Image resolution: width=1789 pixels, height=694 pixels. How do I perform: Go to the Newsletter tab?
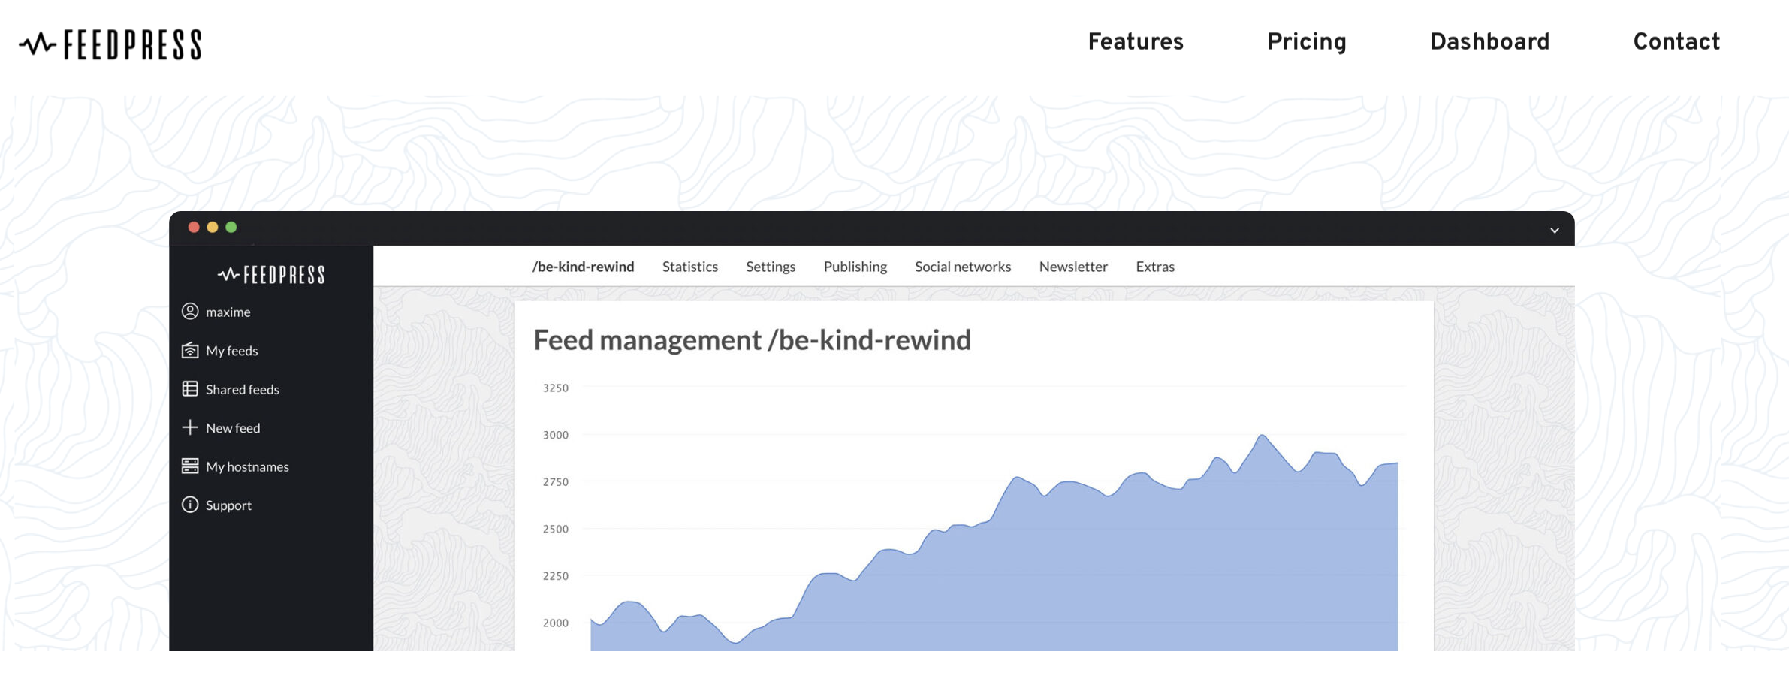click(1072, 267)
